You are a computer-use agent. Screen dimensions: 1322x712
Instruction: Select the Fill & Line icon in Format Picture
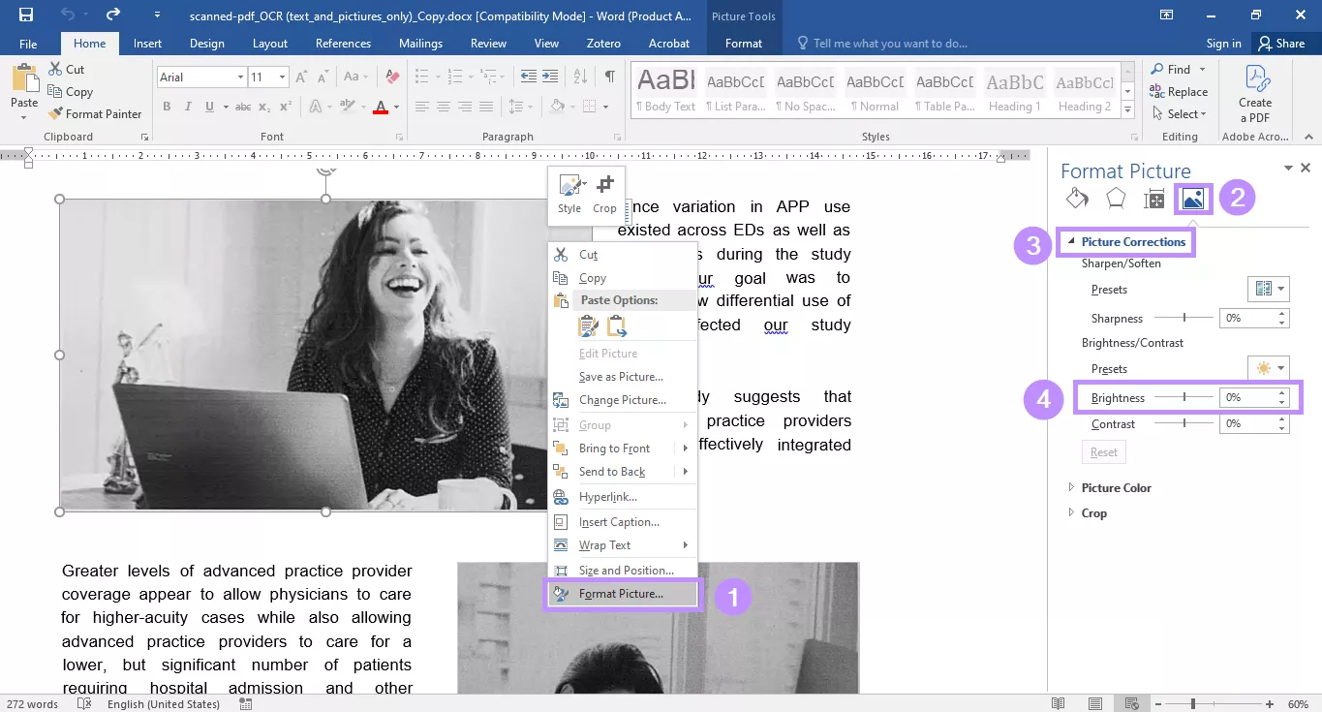(x=1077, y=198)
